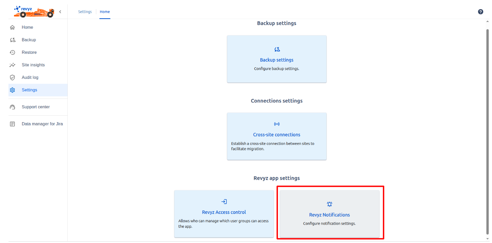Open Cross-site connections title link
The width and height of the screenshot is (492, 243).
277,135
